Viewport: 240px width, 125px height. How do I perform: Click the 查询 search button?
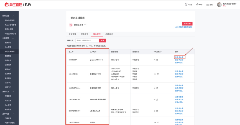(x=102, y=40)
